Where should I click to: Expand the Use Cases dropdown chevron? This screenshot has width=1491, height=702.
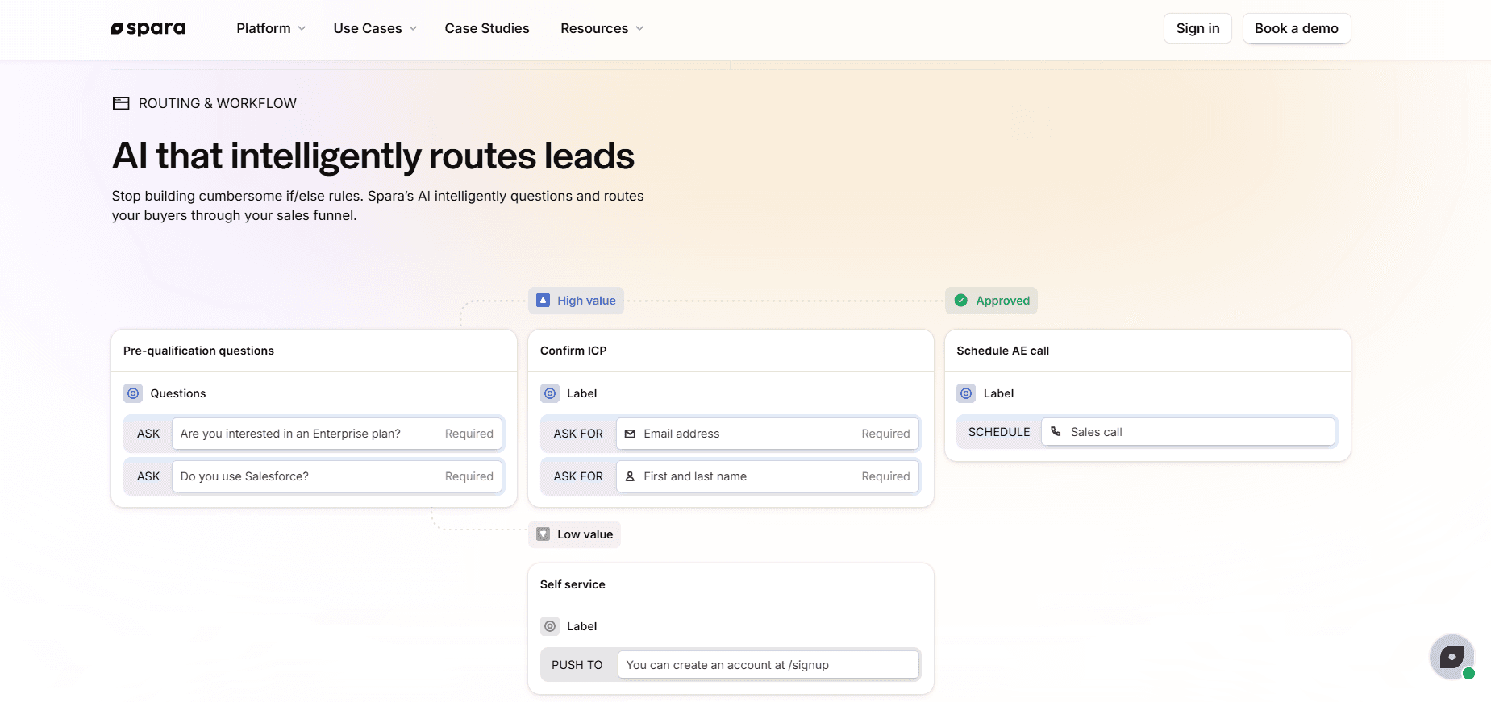413,28
